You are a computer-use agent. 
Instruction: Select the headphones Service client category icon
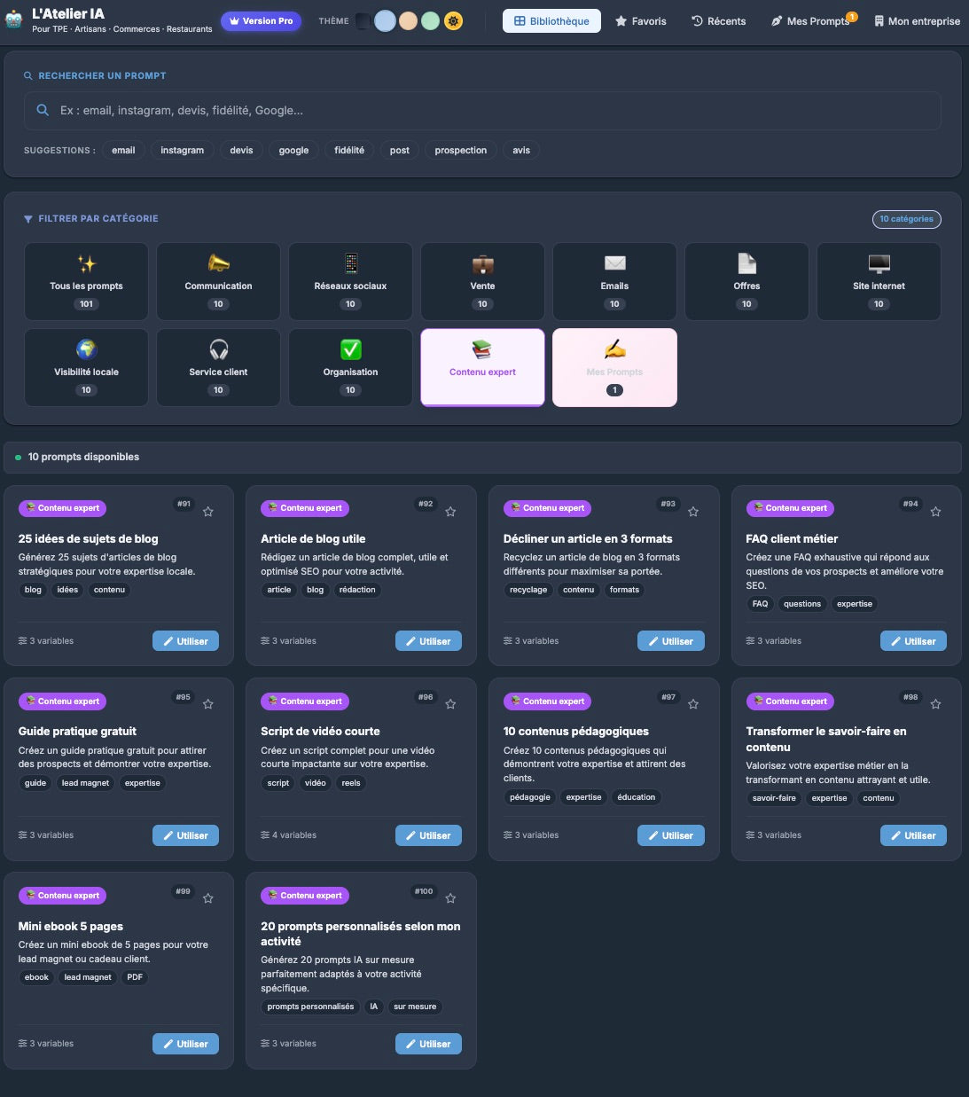218,349
